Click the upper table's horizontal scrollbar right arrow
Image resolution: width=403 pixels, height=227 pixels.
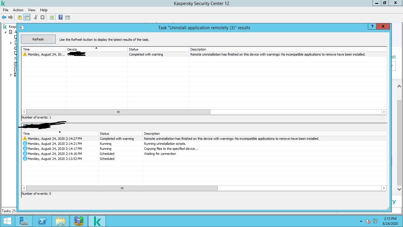tap(384, 112)
